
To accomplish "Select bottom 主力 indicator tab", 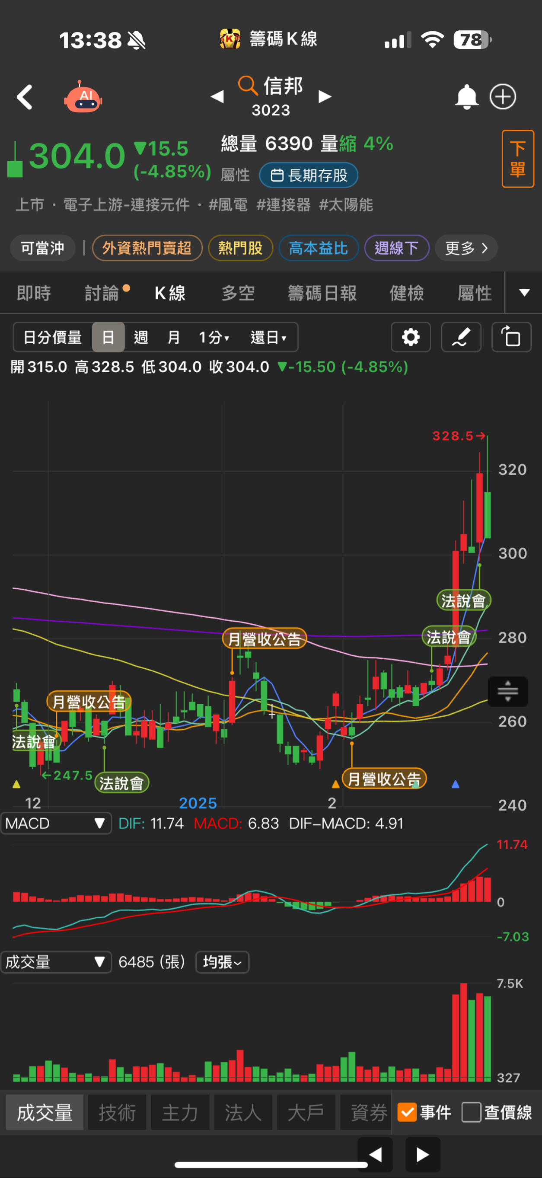I will pos(180,1112).
